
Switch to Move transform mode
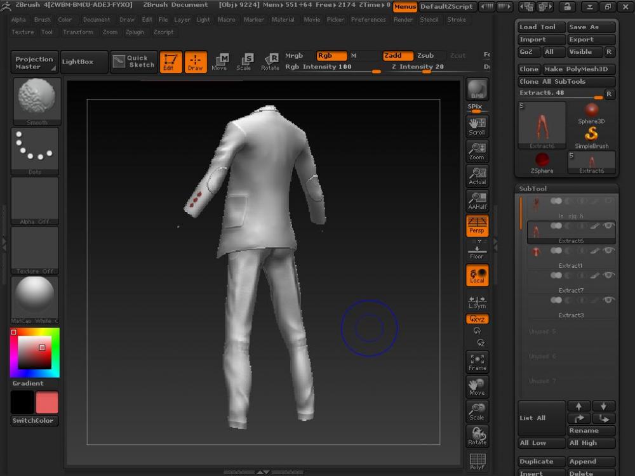pyautogui.click(x=220, y=62)
